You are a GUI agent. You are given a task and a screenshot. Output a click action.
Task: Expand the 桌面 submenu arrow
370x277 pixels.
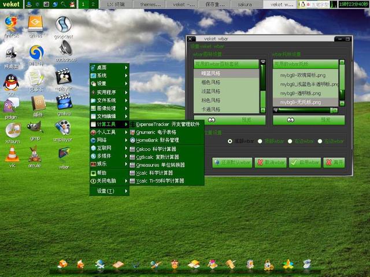[126, 68]
